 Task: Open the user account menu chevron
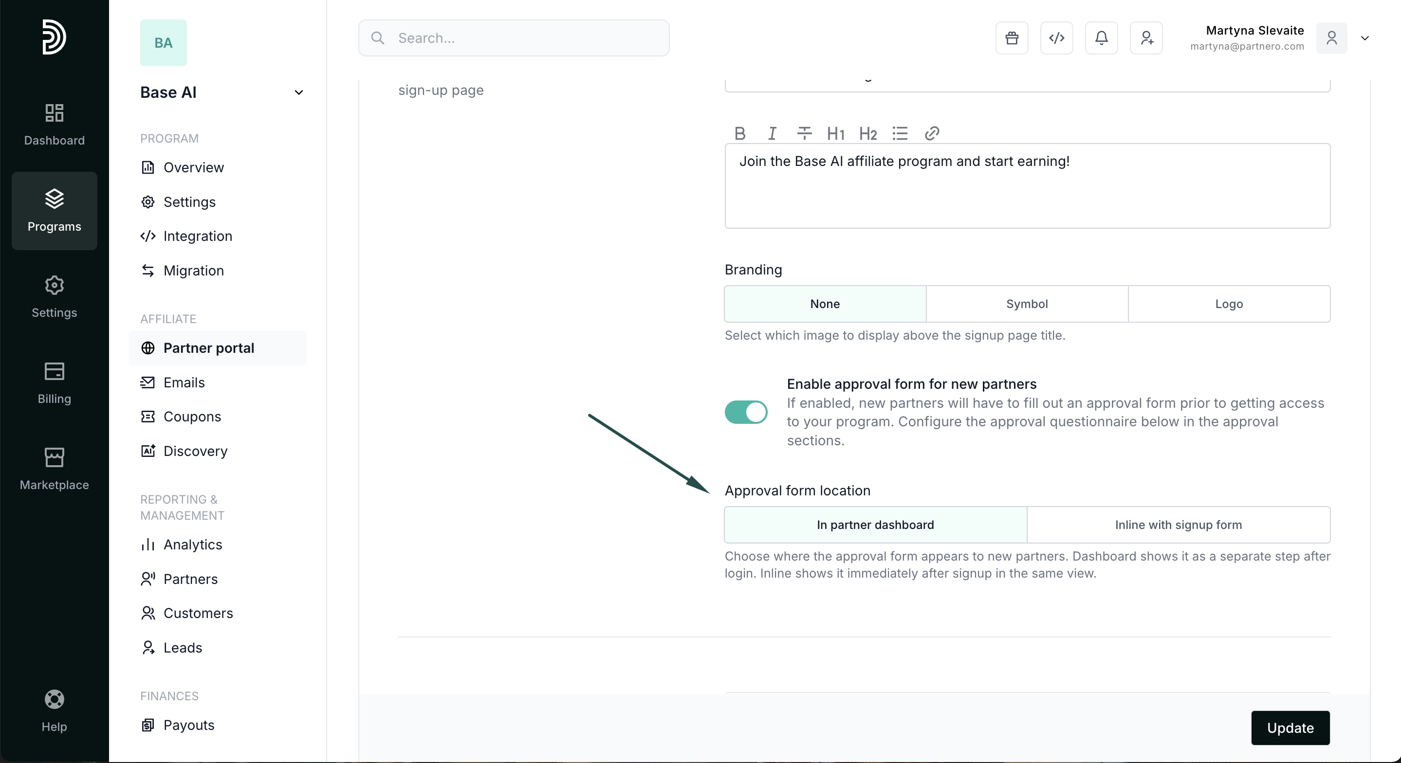pos(1364,38)
